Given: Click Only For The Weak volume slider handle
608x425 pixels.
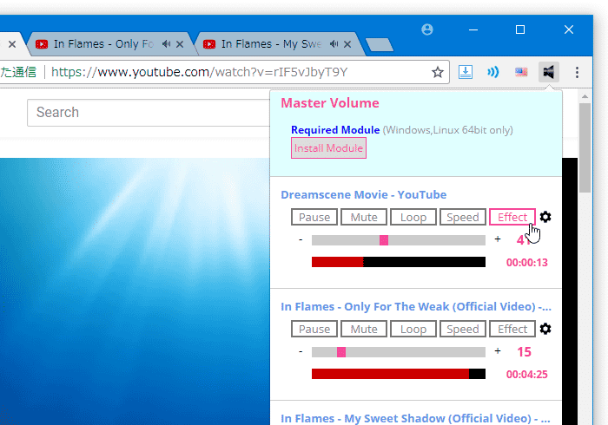Looking at the screenshot, I should coord(341,352).
